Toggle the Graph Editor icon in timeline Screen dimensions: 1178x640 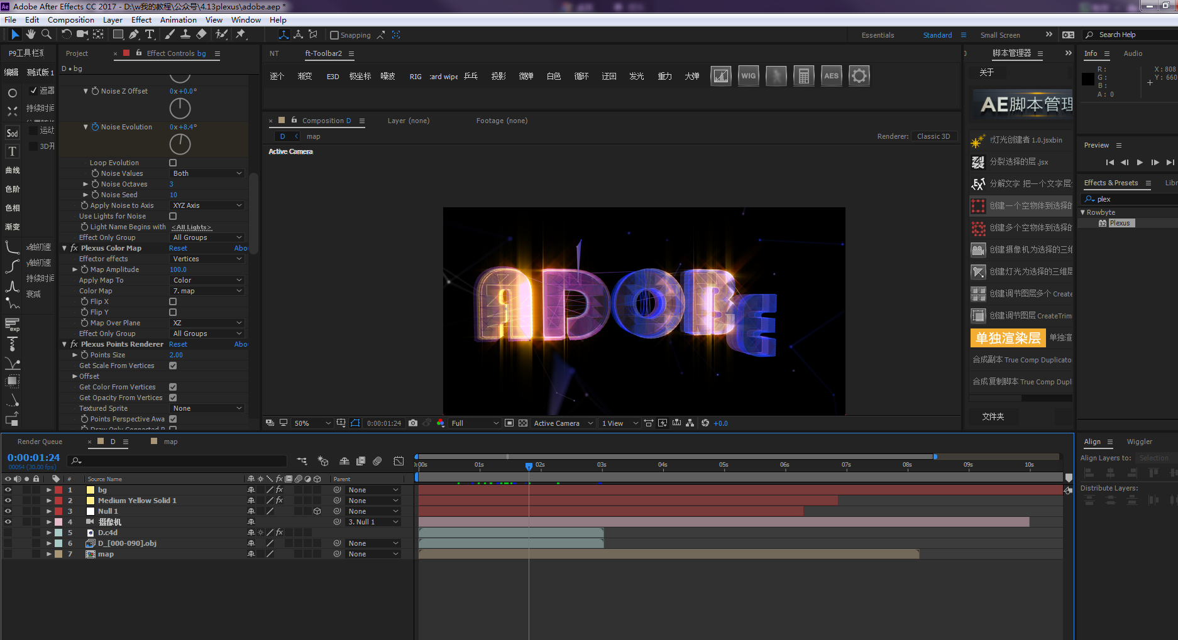point(399,461)
